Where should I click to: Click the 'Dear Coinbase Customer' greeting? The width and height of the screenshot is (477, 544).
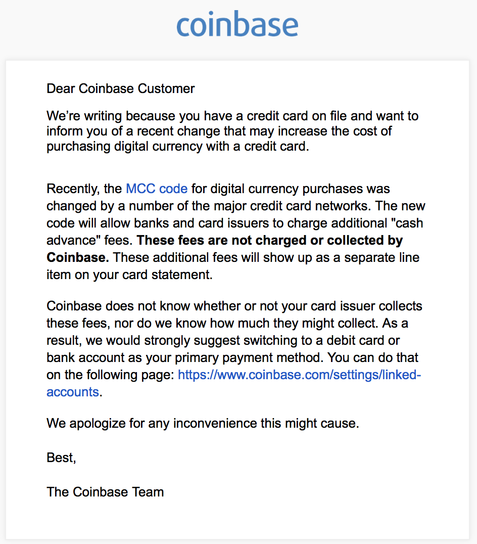pos(121,89)
